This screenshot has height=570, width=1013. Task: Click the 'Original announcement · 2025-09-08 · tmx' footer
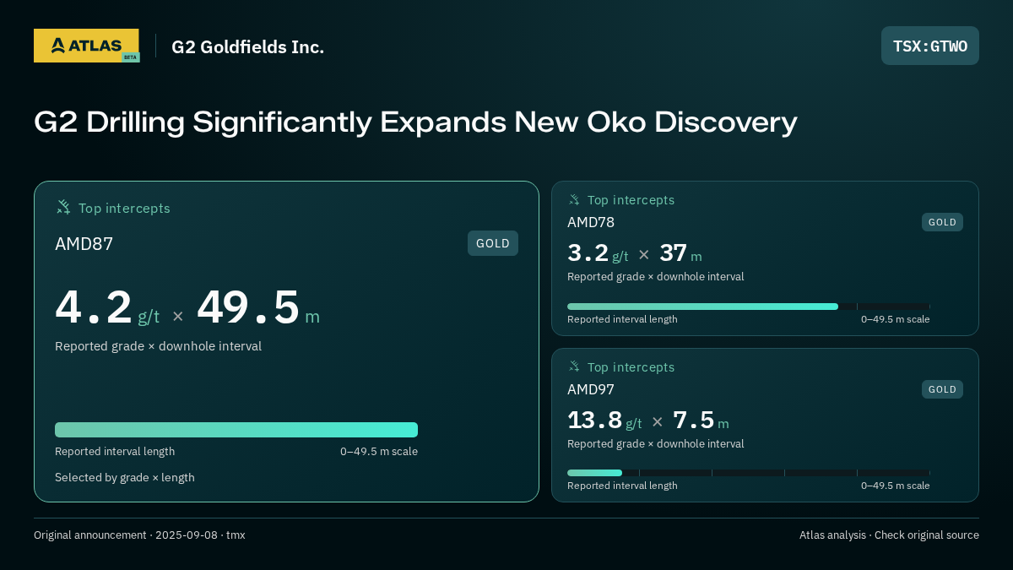[139, 535]
